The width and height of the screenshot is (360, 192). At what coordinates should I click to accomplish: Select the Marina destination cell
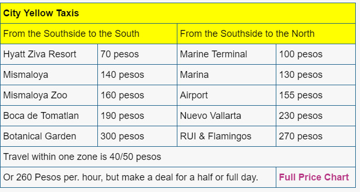point(226,75)
